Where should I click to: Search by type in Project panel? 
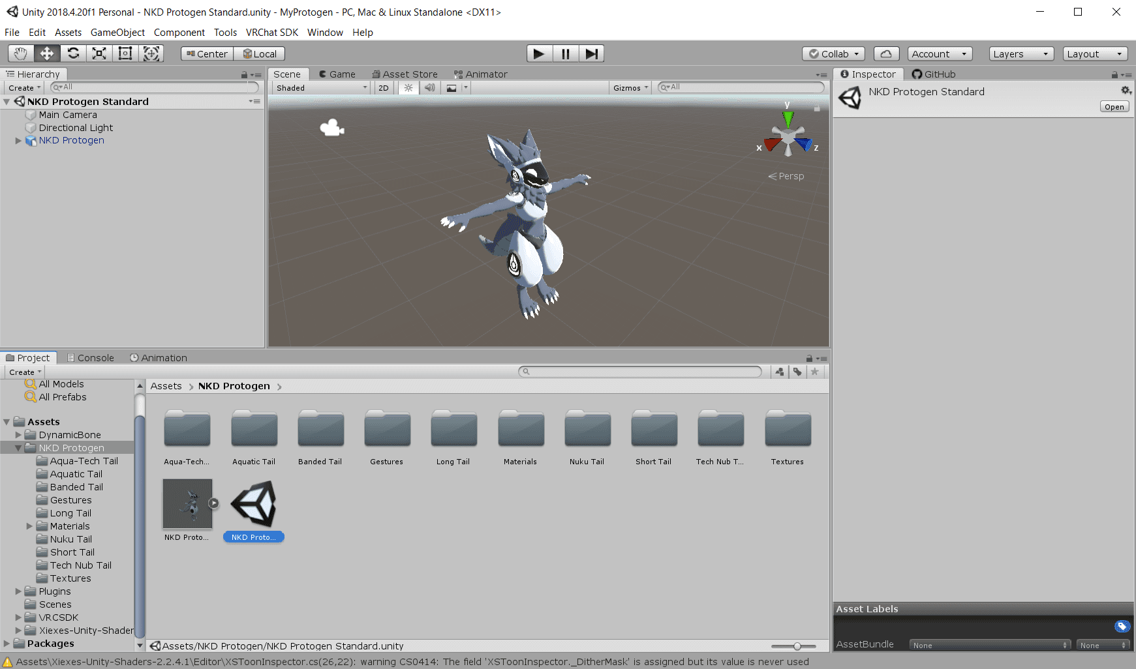pyautogui.click(x=780, y=372)
